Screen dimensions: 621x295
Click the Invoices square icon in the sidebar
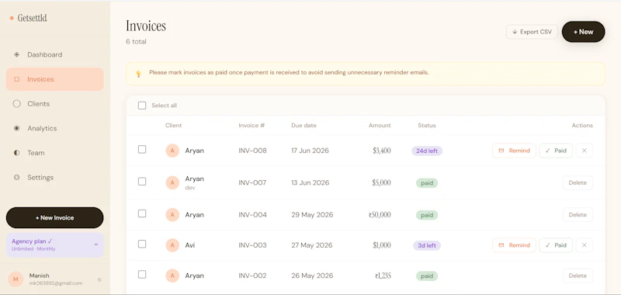(16, 79)
